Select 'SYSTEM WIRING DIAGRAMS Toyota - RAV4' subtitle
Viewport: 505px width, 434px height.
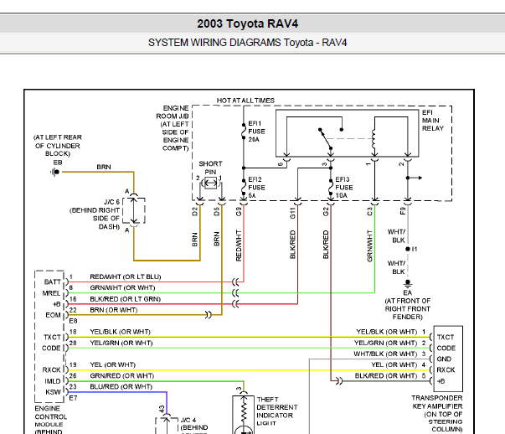pos(247,43)
